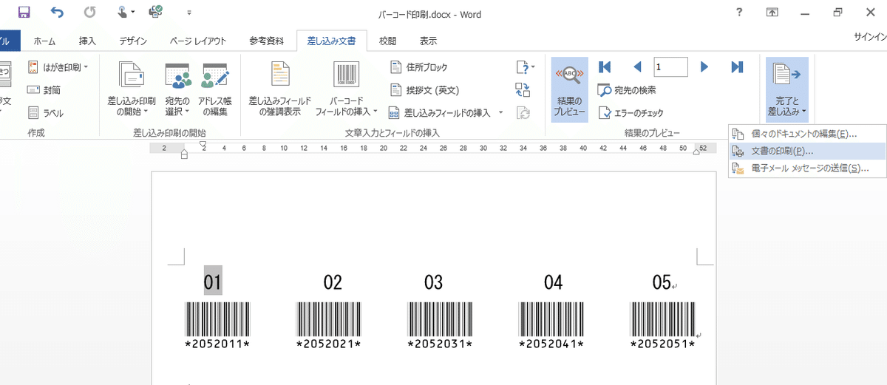
Task: Open Word help question mark
Action: click(740, 12)
